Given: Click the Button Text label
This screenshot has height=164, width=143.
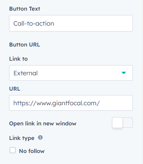Looking at the screenshot, I should pyautogui.click(x=25, y=9).
